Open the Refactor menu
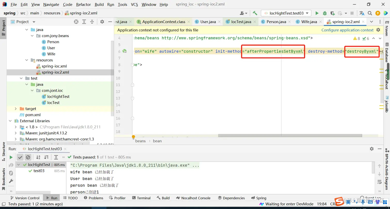Viewport: 390px width, 209px height. tap(84, 4)
